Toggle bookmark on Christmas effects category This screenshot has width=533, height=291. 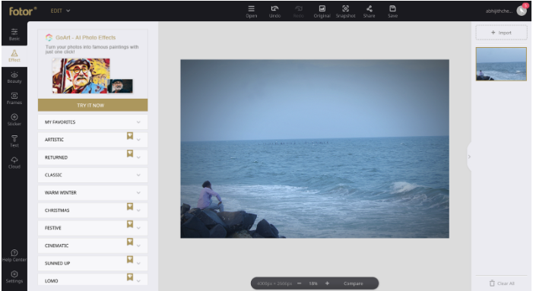(130, 207)
